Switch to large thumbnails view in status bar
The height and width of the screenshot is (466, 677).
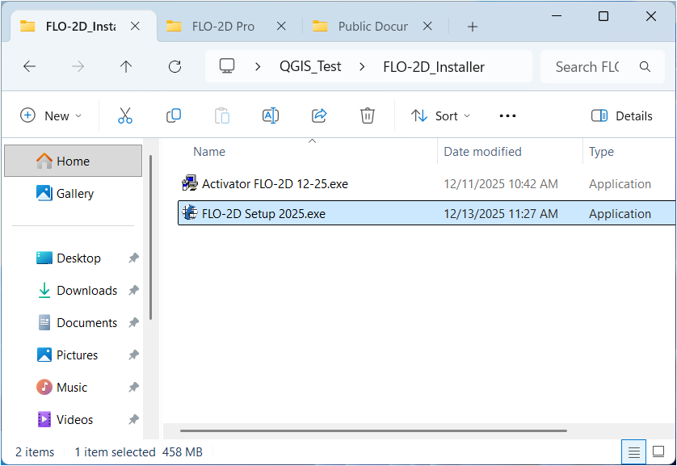click(658, 451)
